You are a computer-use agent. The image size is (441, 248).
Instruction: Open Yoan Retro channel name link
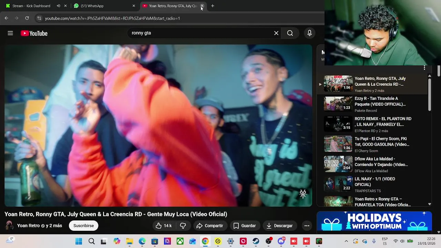[x=28, y=226]
